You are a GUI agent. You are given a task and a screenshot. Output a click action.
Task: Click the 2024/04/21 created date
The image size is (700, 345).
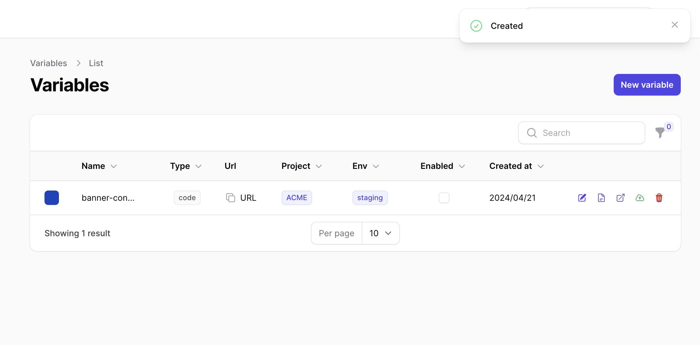click(x=512, y=198)
